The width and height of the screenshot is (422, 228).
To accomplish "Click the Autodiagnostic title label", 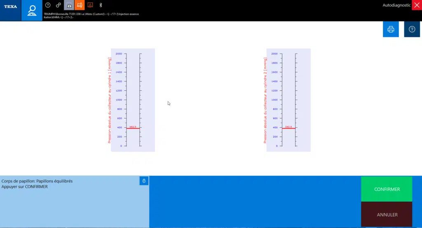I will coord(396,5).
